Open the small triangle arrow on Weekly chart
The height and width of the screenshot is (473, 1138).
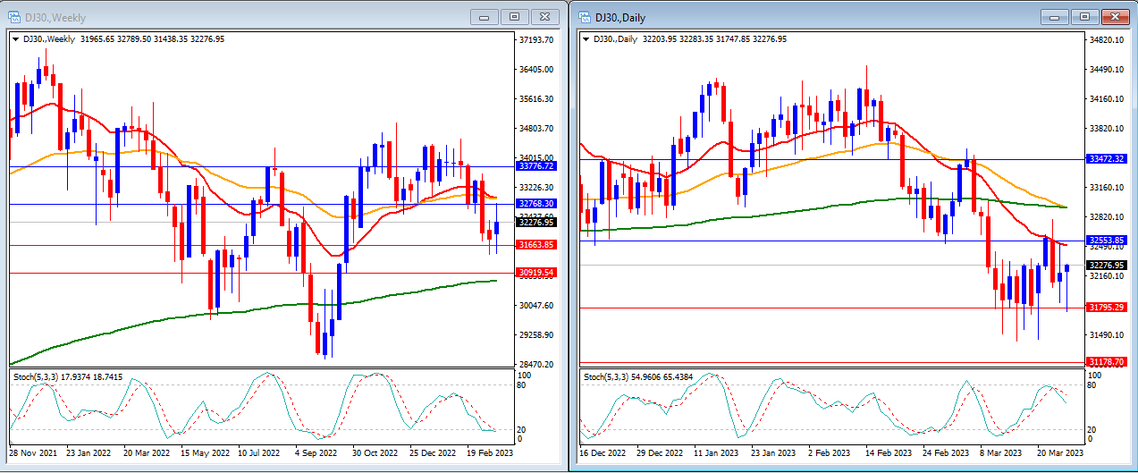click(x=15, y=39)
